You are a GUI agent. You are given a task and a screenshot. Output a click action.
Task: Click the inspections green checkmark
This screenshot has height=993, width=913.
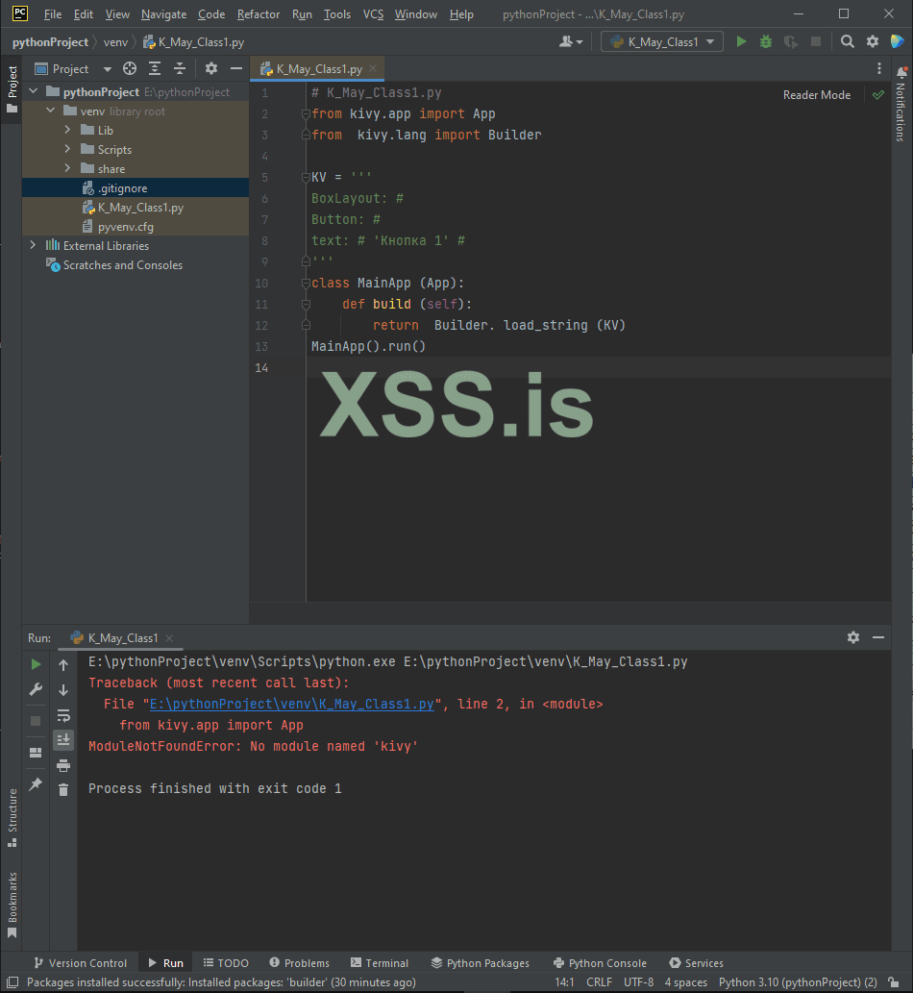[x=878, y=95]
